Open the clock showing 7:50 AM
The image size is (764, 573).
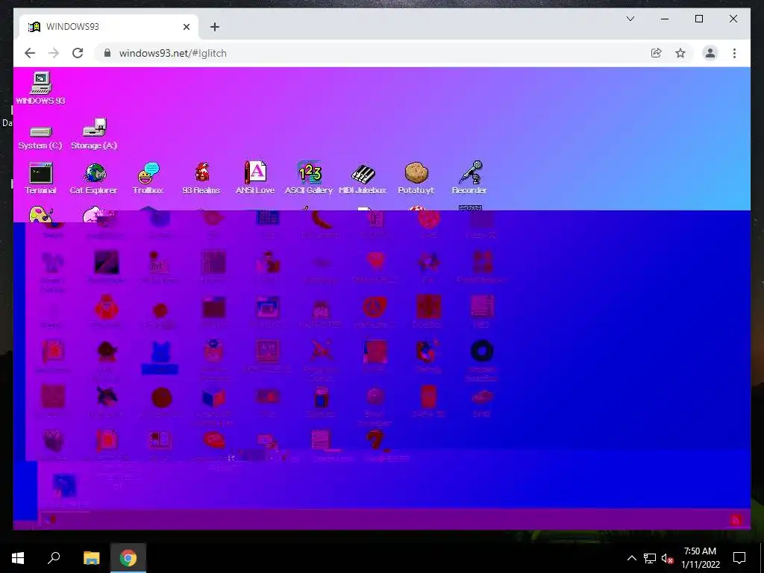(700, 558)
